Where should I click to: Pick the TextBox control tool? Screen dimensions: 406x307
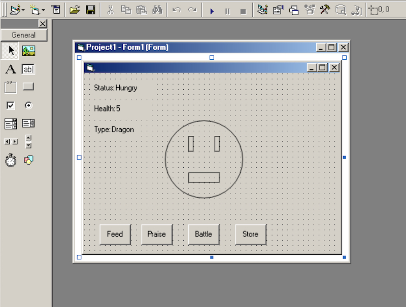[x=28, y=69]
